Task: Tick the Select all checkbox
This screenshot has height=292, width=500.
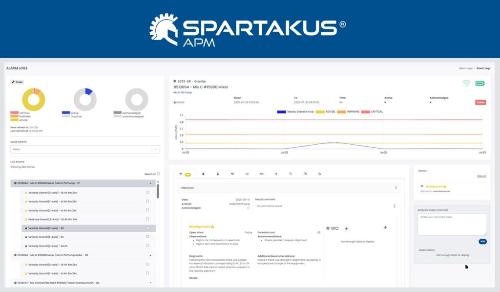Action: (159, 174)
